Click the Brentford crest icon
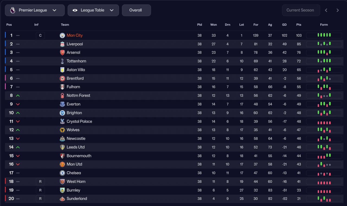This screenshot has height=206, width=347. tap(62, 78)
